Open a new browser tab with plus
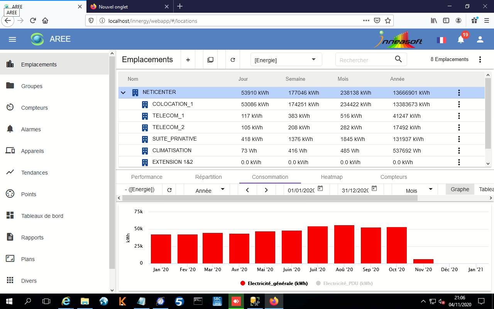The image size is (494, 309). coord(180,6)
